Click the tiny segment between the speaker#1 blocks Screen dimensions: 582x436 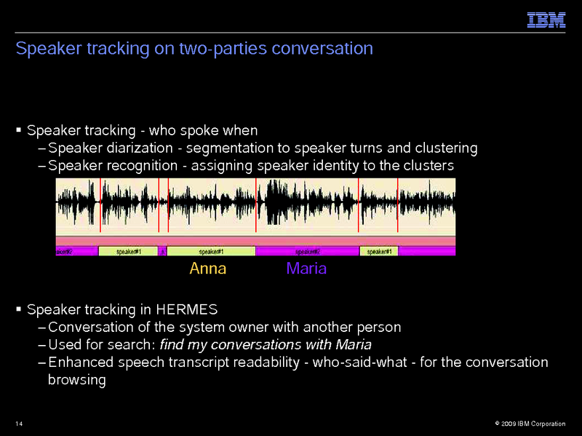tap(163, 251)
